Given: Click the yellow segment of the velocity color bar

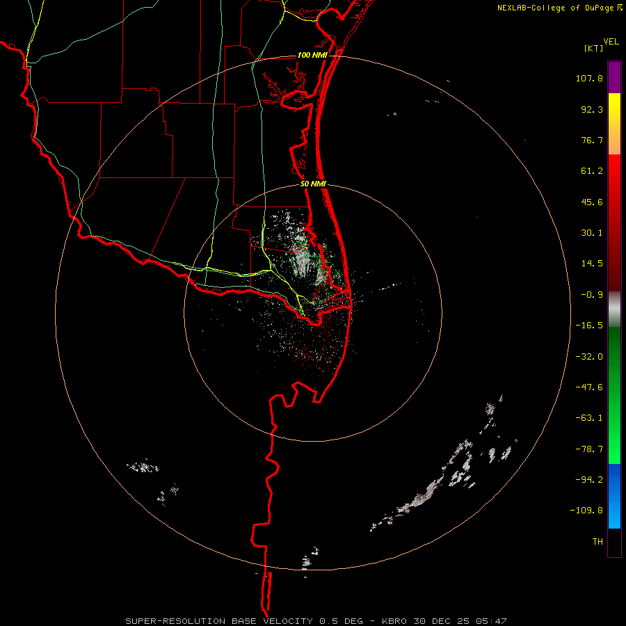Looking at the screenshot, I should pyautogui.click(x=614, y=124).
